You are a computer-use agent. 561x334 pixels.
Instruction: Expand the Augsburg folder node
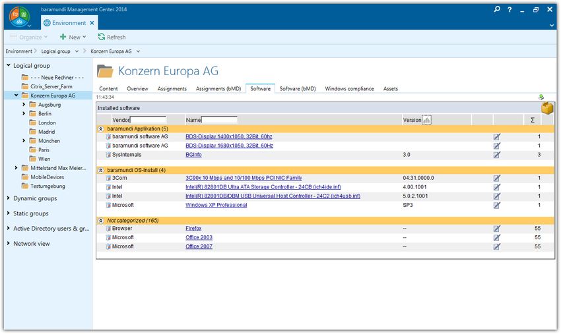[x=24, y=104]
